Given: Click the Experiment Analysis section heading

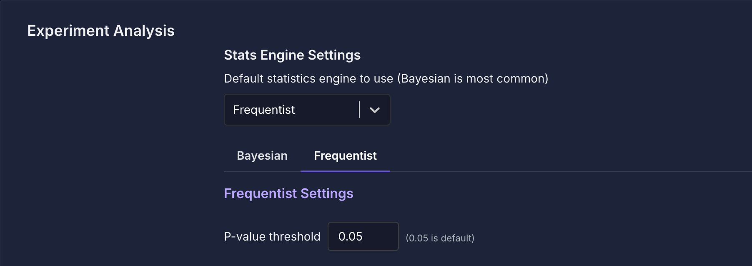Looking at the screenshot, I should (101, 31).
